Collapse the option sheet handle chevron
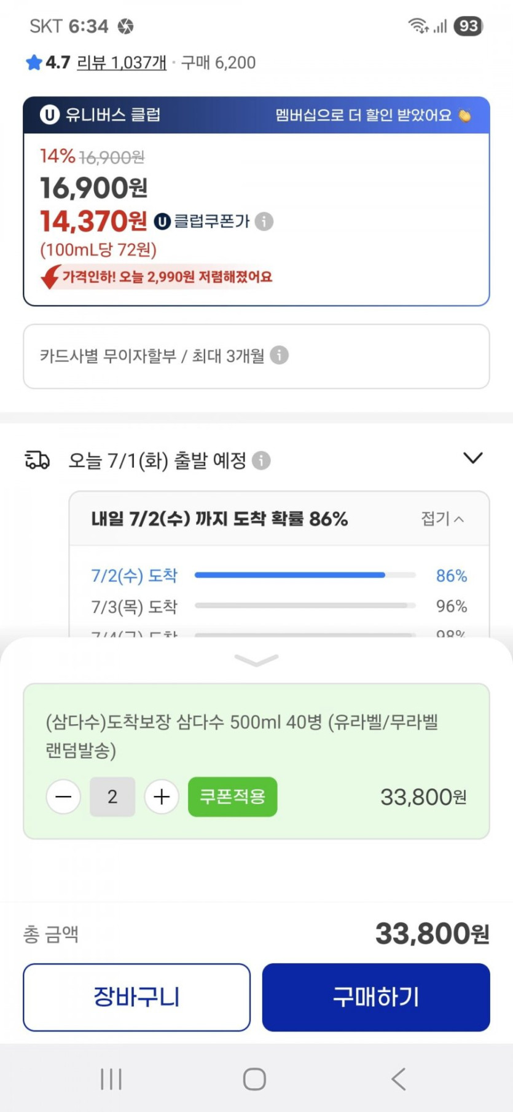513x1112 pixels. point(256,661)
